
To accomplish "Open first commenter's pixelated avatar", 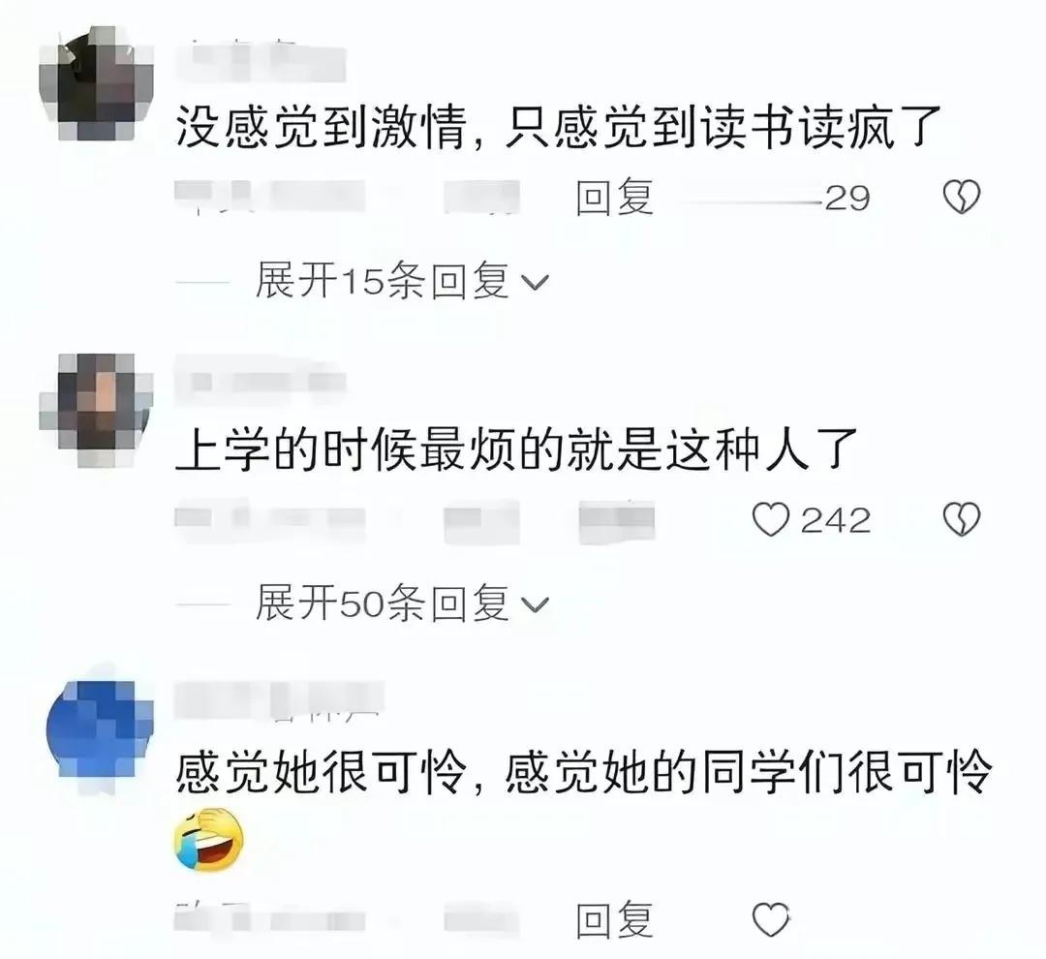I will tap(97, 83).
